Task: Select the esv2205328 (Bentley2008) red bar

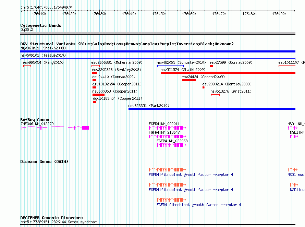Action: tap(95, 73)
